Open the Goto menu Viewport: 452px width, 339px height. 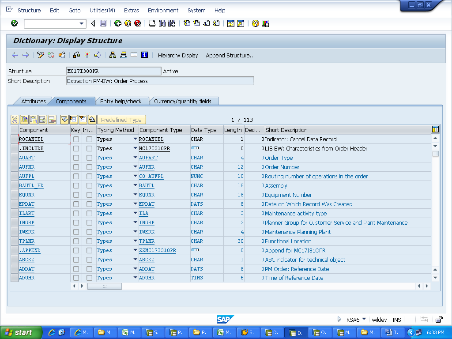(74, 11)
